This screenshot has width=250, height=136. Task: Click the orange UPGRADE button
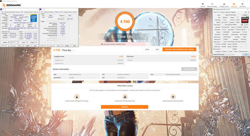tap(125, 107)
